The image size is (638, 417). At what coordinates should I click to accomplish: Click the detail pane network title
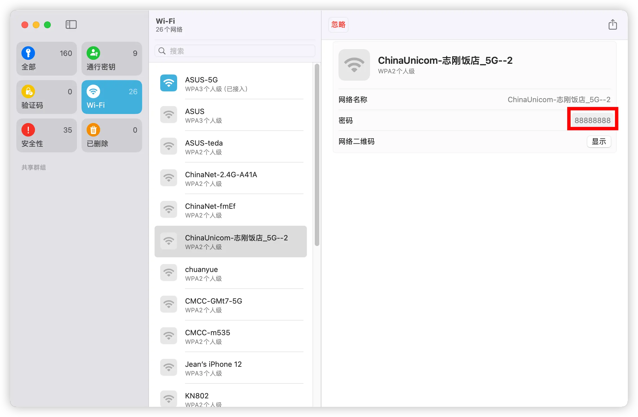pos(445,60)
